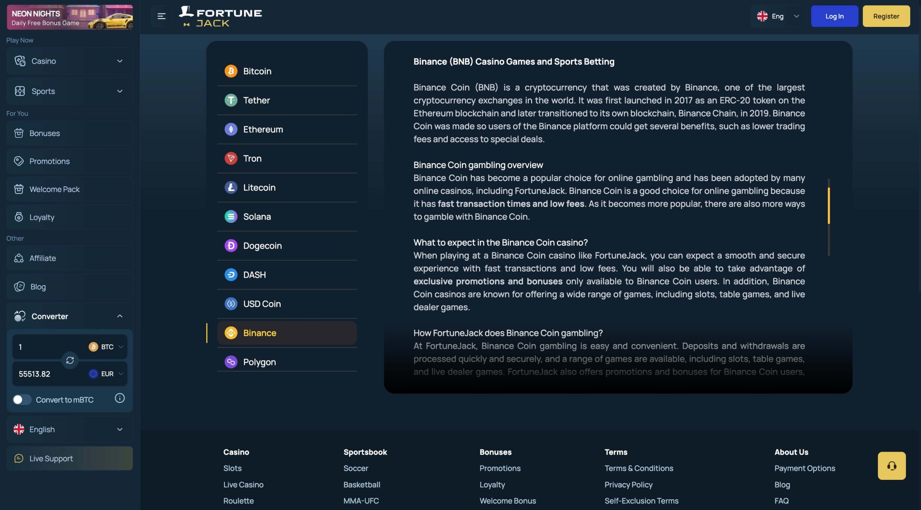The image size is (921, 510).
Task: Open the Privacy Policy footer link
Action: click(628, 485)
